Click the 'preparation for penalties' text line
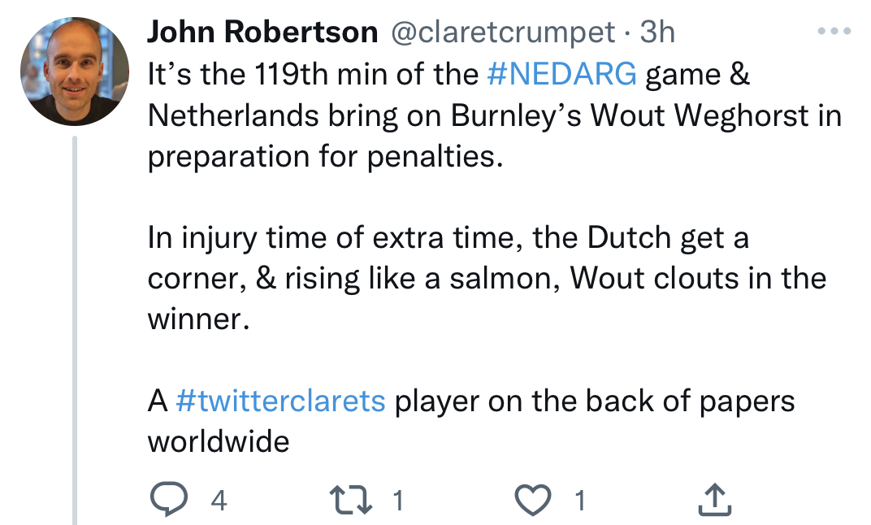 point(322,155)
